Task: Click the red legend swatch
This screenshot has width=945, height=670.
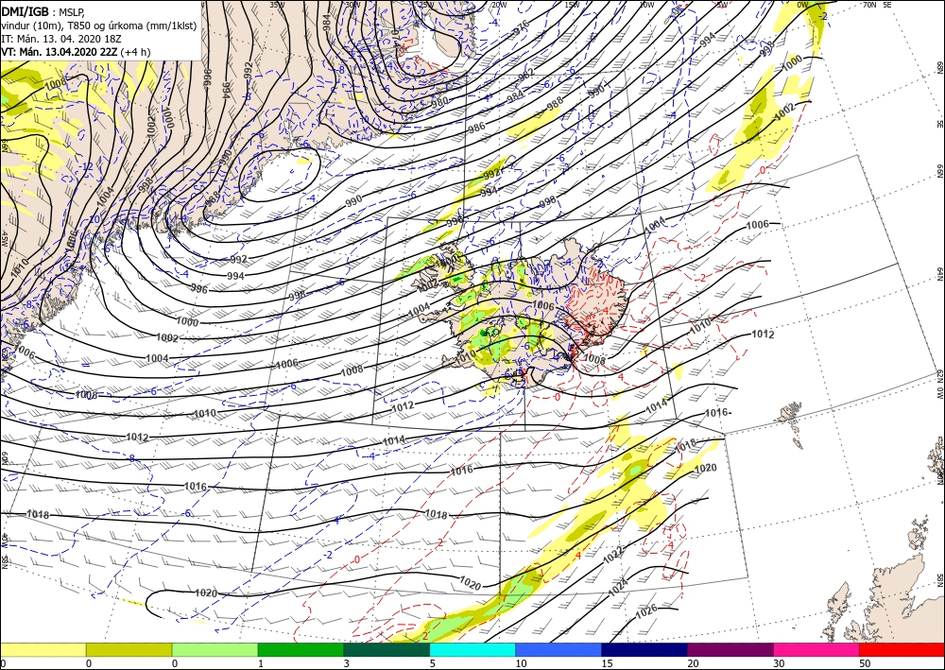Action: (902, 649)
